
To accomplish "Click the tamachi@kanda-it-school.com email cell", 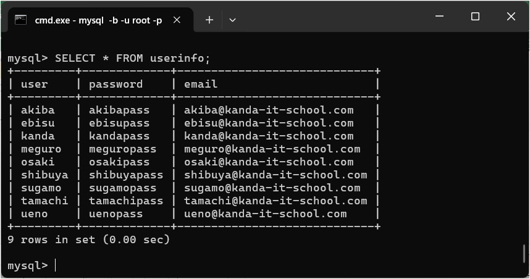I will (276, 201).
